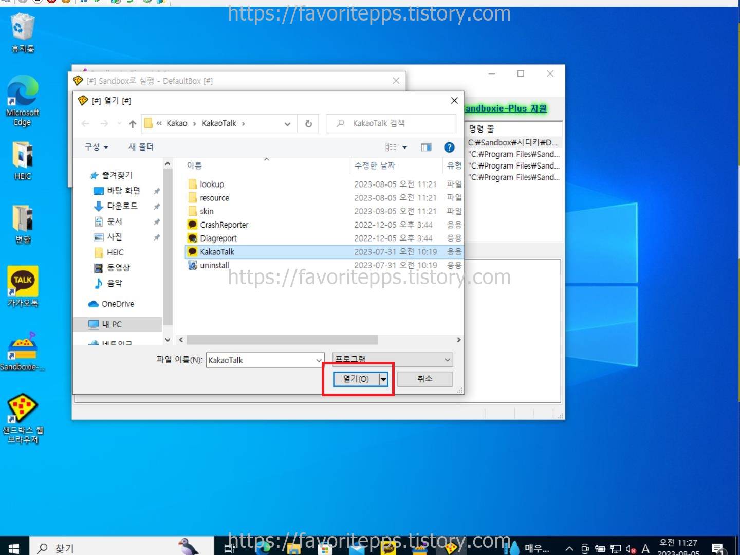The image size is (740, 555).
Task: Select the HEIC desktop icon
Action: [x=23, y=160]
